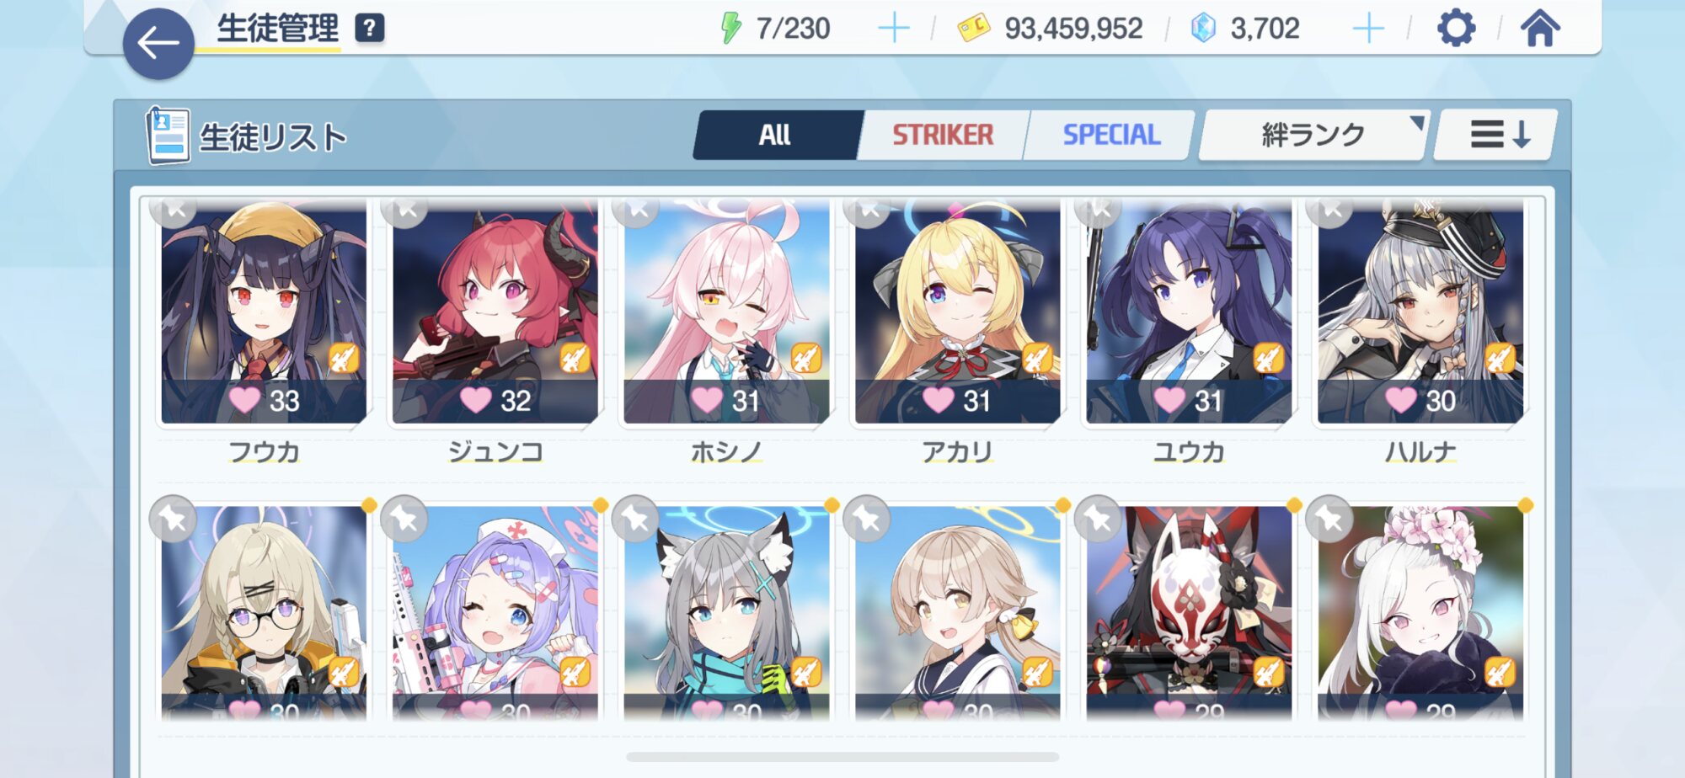Return to lobby via the home icon
Screen dimensions: 1685x778
tap(1540, 29)
